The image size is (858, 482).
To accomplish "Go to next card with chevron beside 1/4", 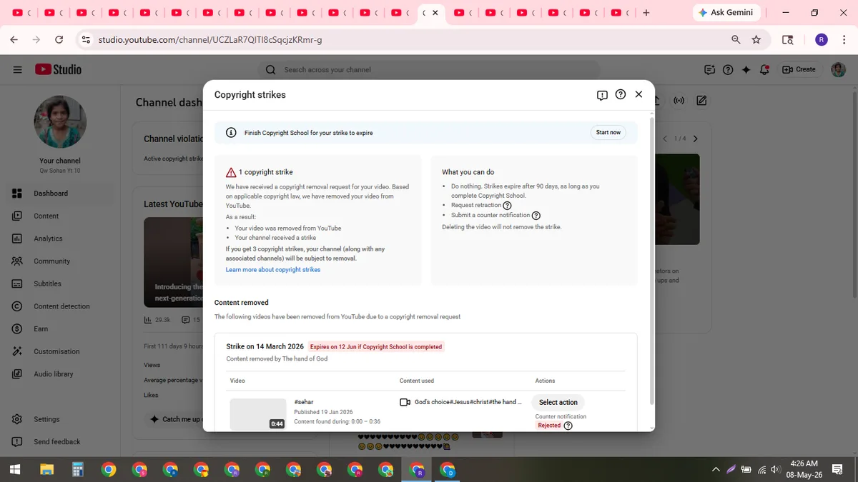I will click(696, 139).
